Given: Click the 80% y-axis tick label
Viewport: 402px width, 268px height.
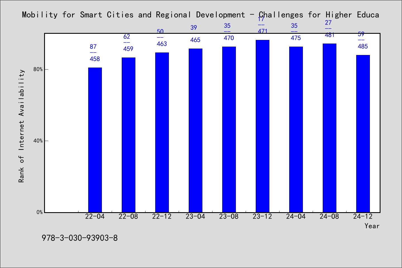Looking at the screenshot, I should coord(38,69).
